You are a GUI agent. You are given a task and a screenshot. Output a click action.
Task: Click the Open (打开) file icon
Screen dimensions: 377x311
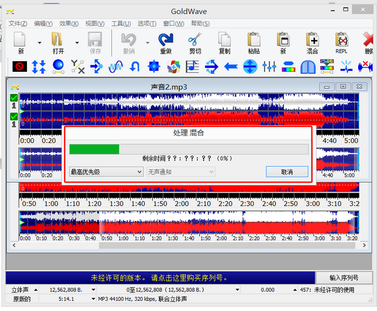(58, 40)
